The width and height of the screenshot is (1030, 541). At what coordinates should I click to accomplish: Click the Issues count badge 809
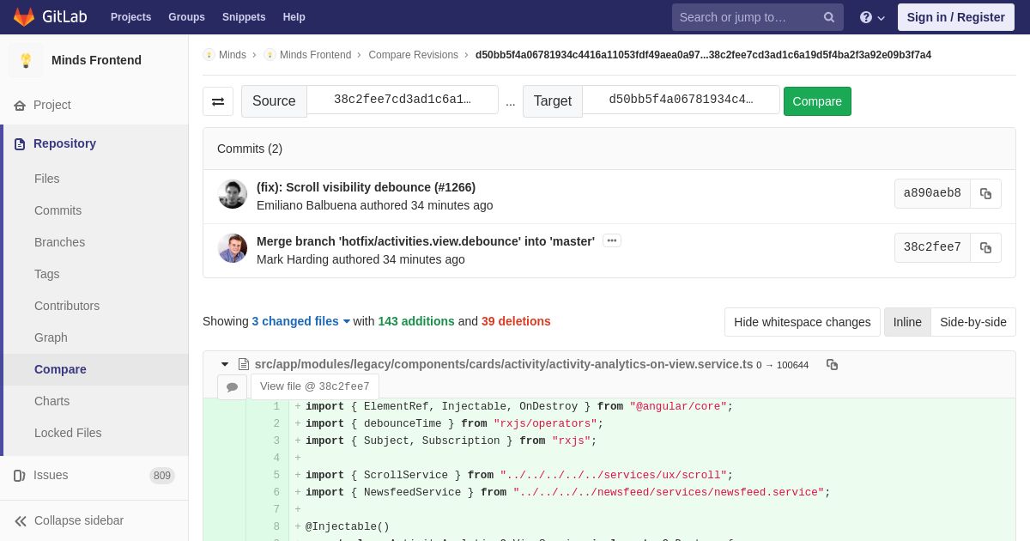(x=162, y=476)
